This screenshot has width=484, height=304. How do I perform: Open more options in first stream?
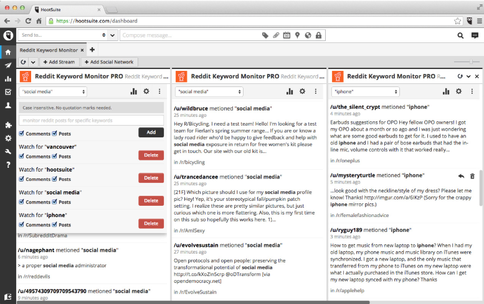tap(159, 91)
